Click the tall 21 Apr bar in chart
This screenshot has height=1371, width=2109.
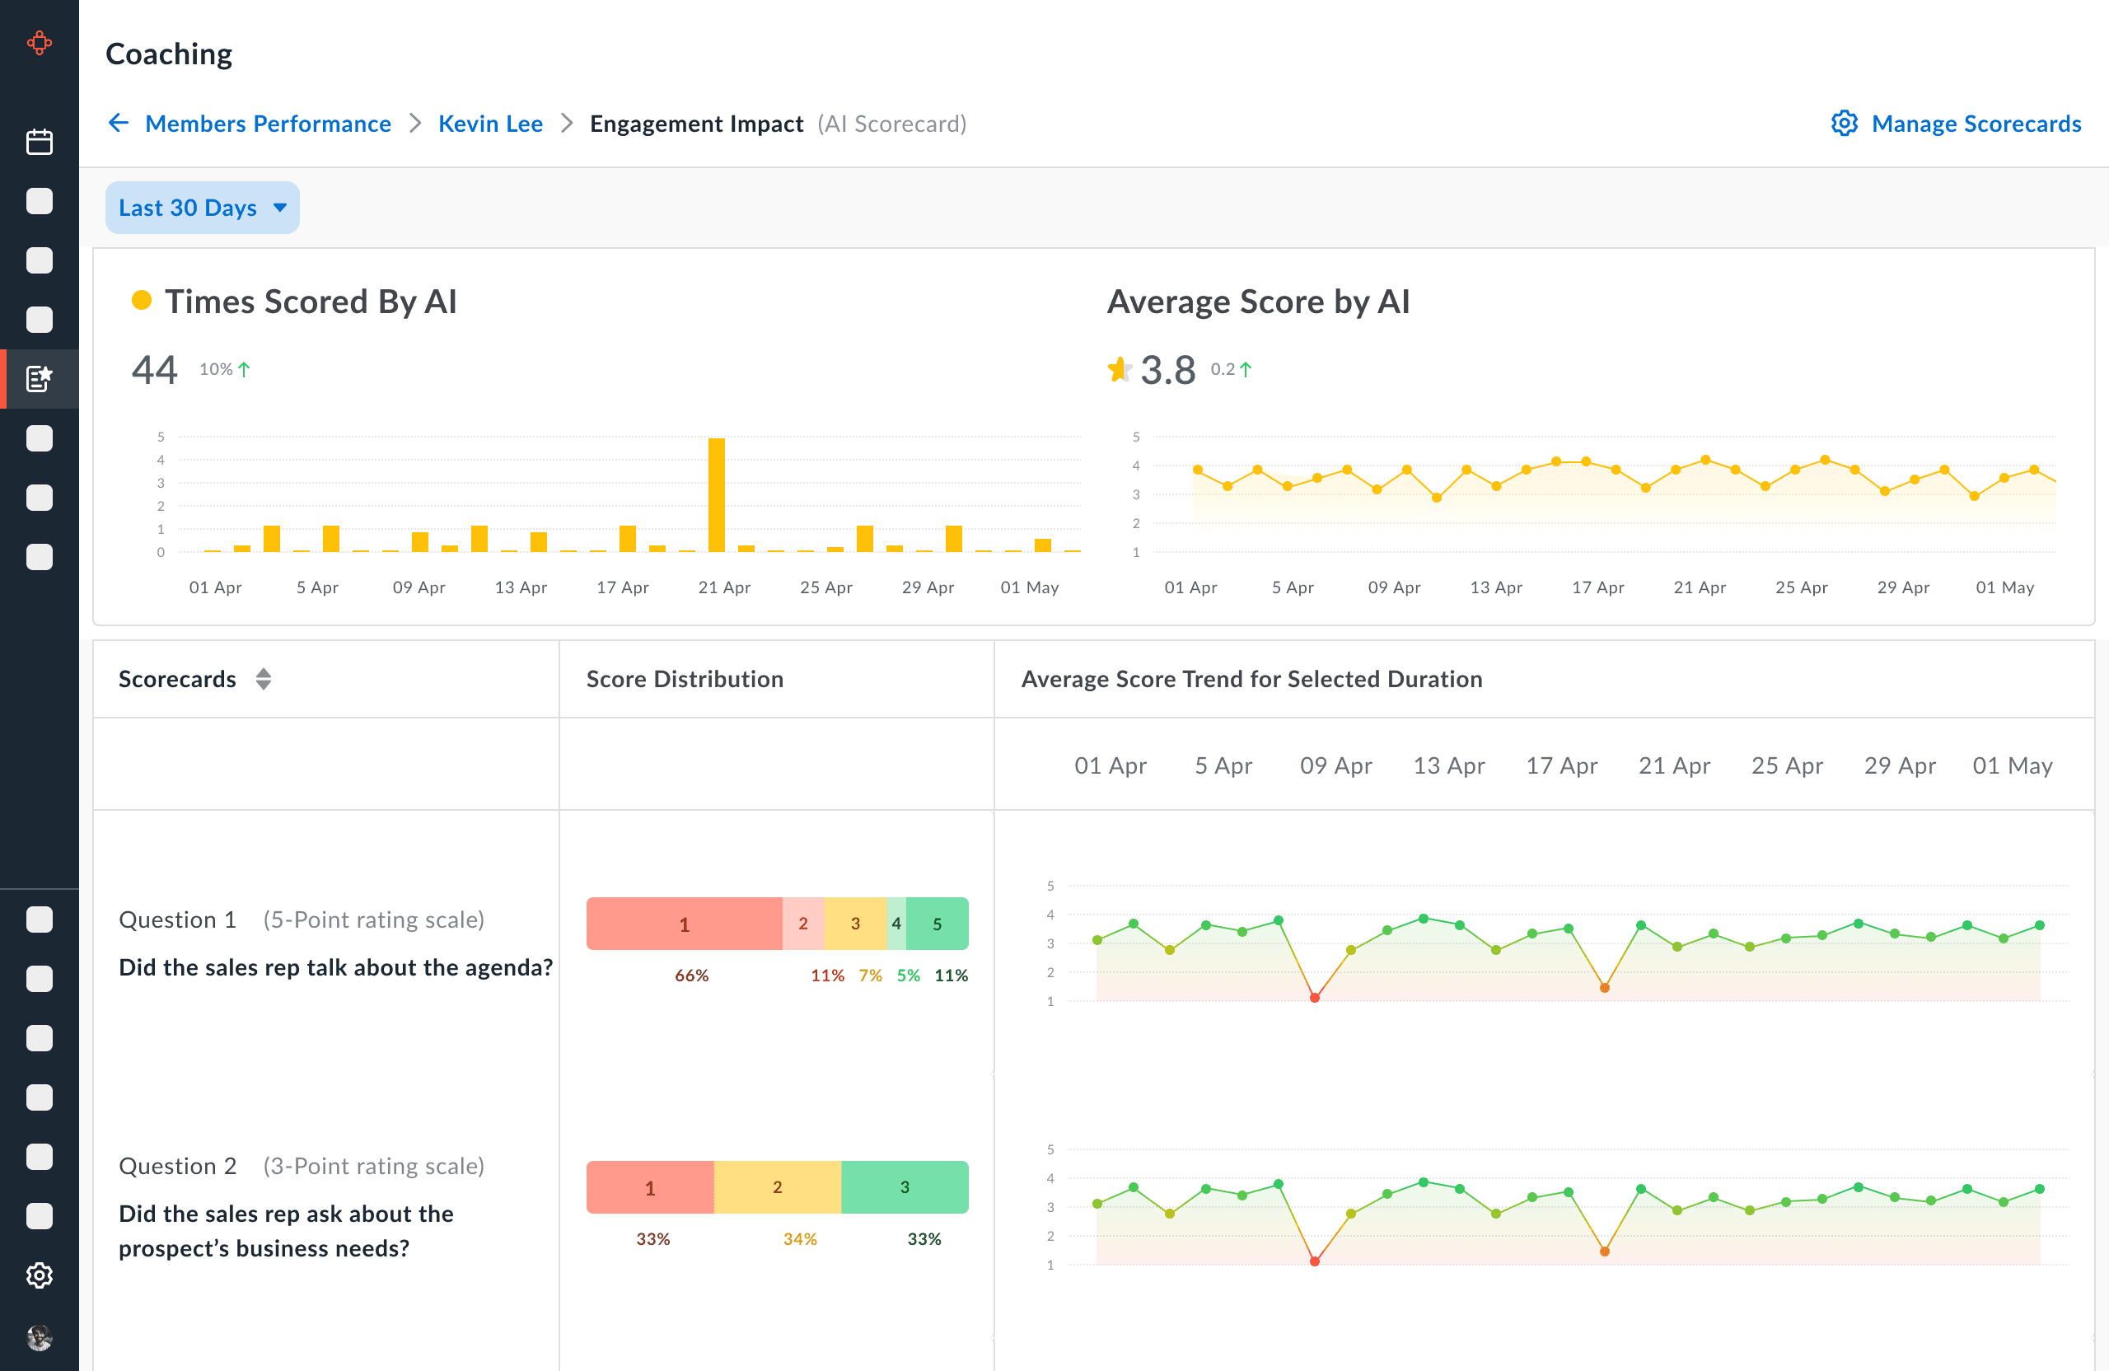[x=716, y=494]
